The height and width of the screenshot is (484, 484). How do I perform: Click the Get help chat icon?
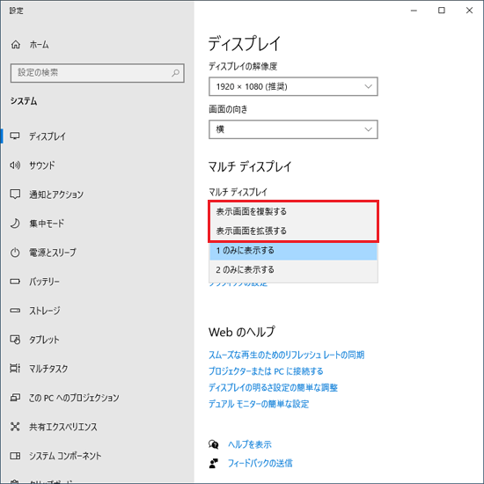click(214, 444)
